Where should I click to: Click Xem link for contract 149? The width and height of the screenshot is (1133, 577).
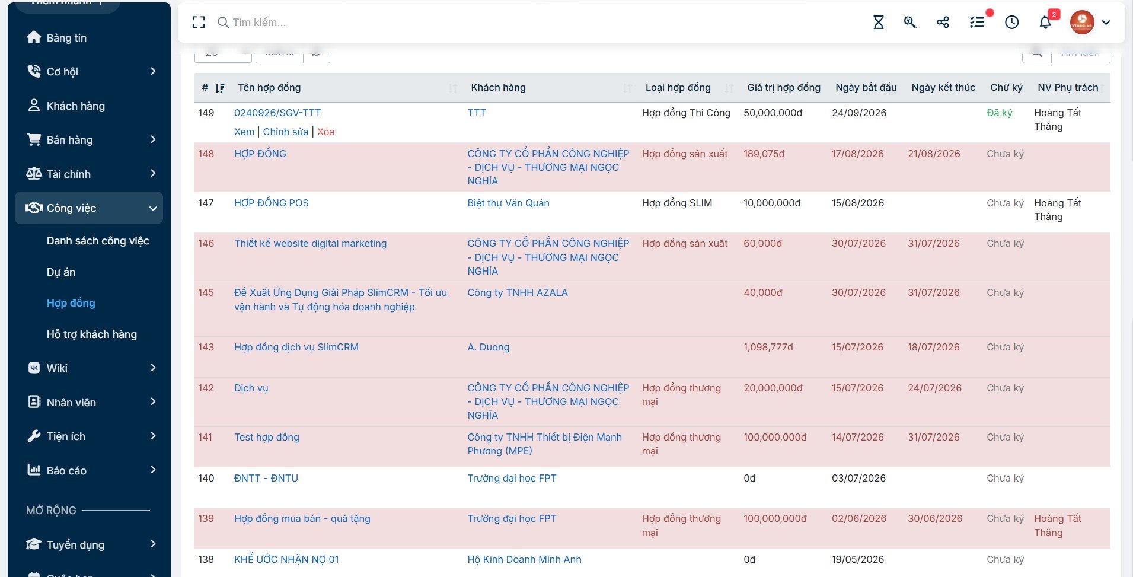tap(244, 132)
